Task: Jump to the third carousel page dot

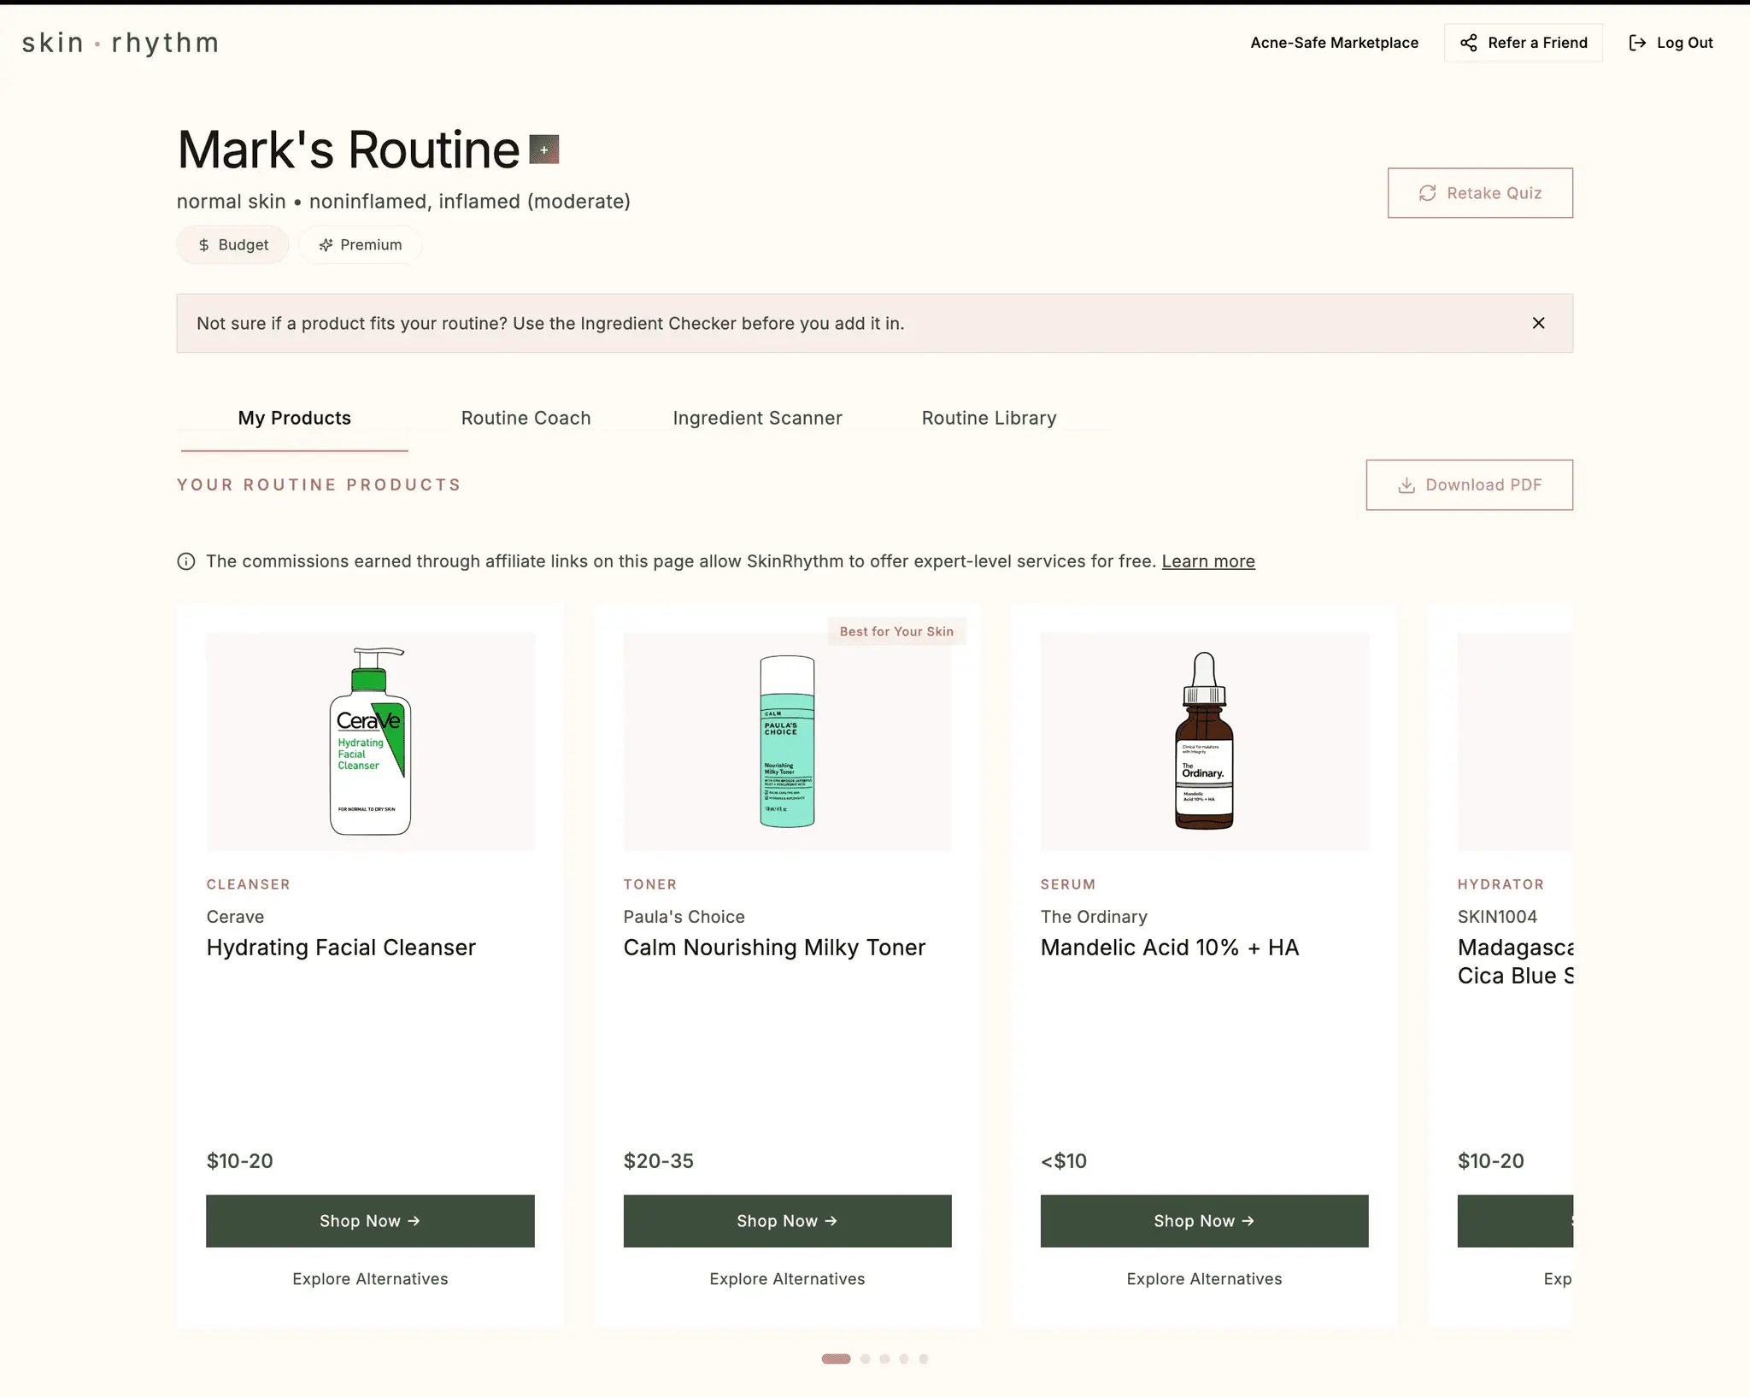Action: 884,1359
